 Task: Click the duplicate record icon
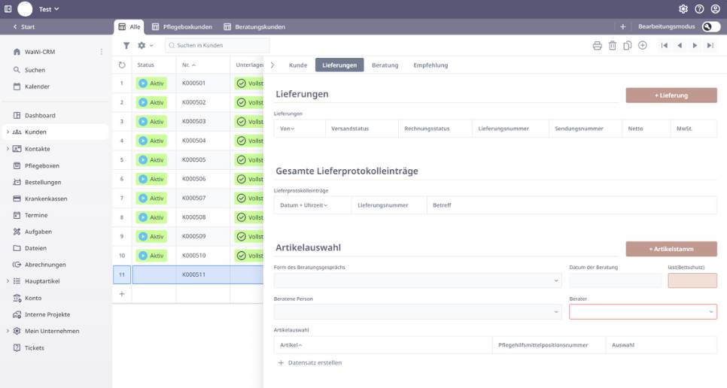[x=627, y=46]
